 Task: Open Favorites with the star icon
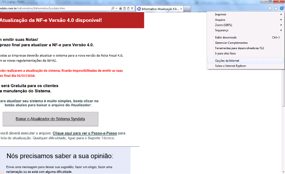[276, 8]
